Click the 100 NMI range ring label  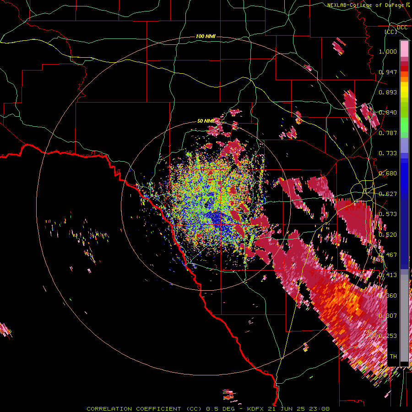pos(206,36)
